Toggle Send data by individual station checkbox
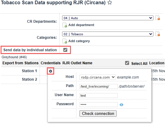 (65, 50)
